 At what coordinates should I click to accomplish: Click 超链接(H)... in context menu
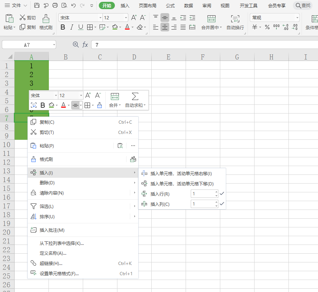pyautogui.click(x=83, y=263)
